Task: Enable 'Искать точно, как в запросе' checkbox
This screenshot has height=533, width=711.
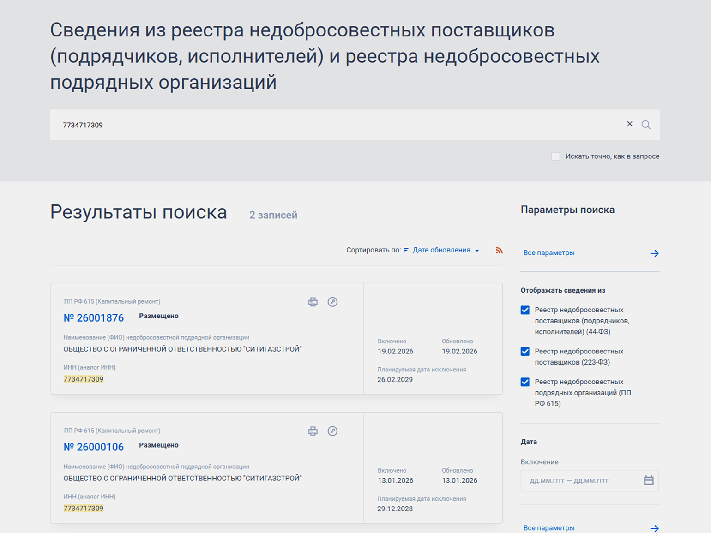Action: click(555, 156)
